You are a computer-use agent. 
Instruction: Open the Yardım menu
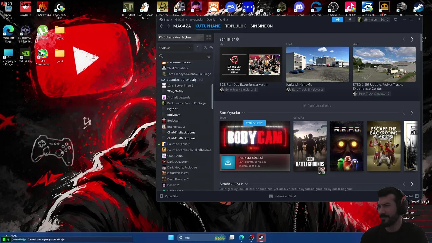tap(224, 20)
